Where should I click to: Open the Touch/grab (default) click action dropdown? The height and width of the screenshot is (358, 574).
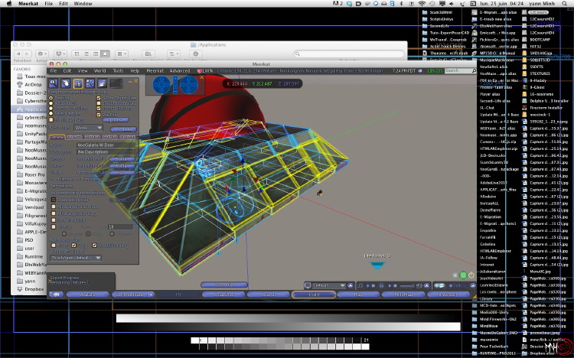(76, 258)
